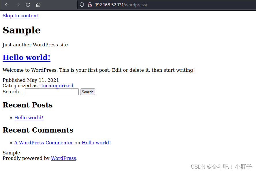Follow the Skip to content link
Screen dimensions: 256x172
pyautogui.click(x=20, y=16)
